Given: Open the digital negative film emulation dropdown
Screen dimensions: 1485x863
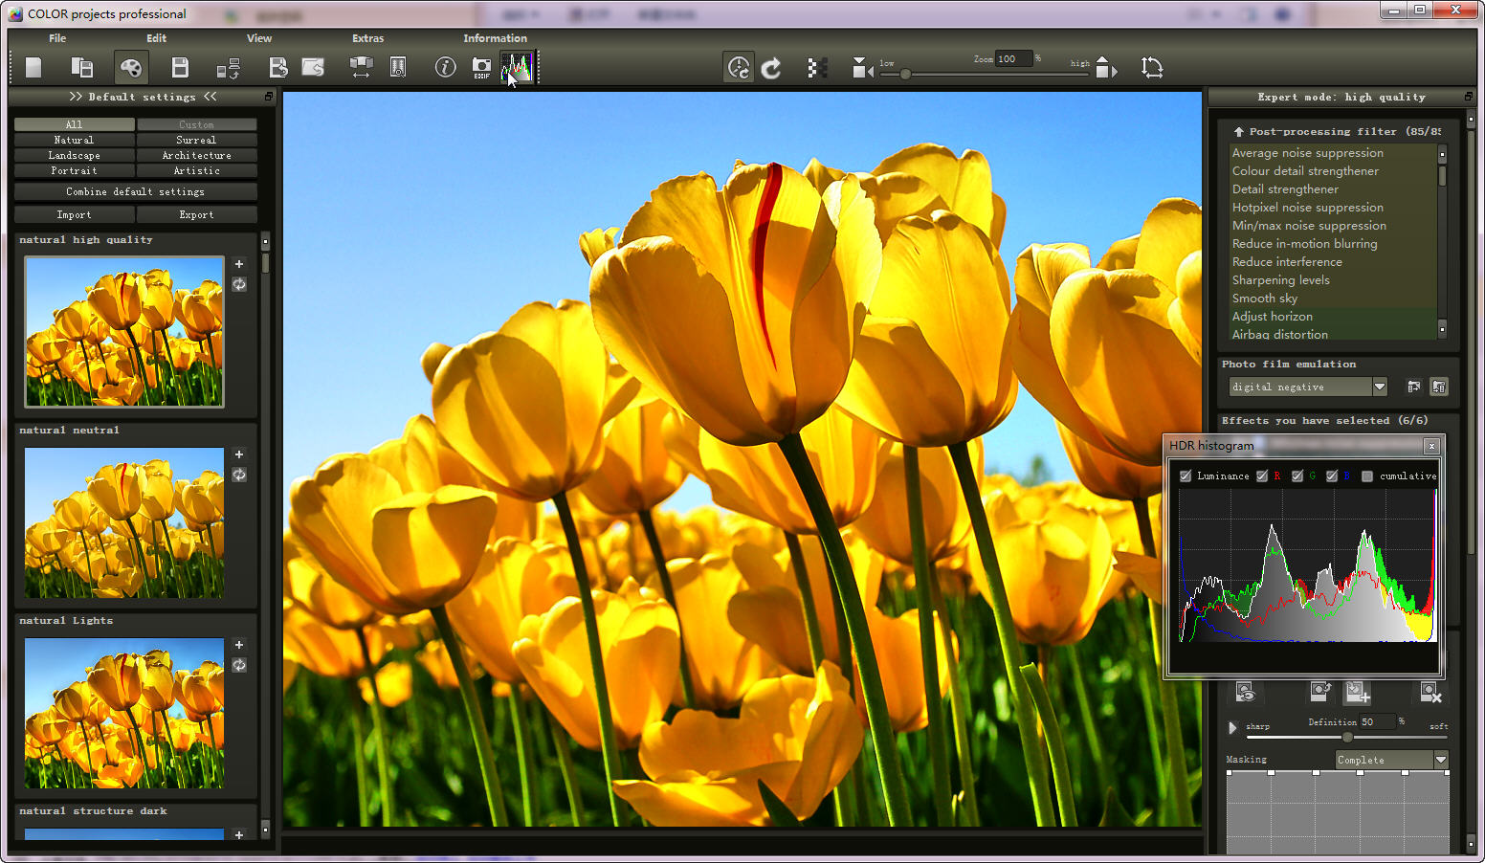Looking at the screenshot, I should pyautogui.click(x=1378, y=387).
